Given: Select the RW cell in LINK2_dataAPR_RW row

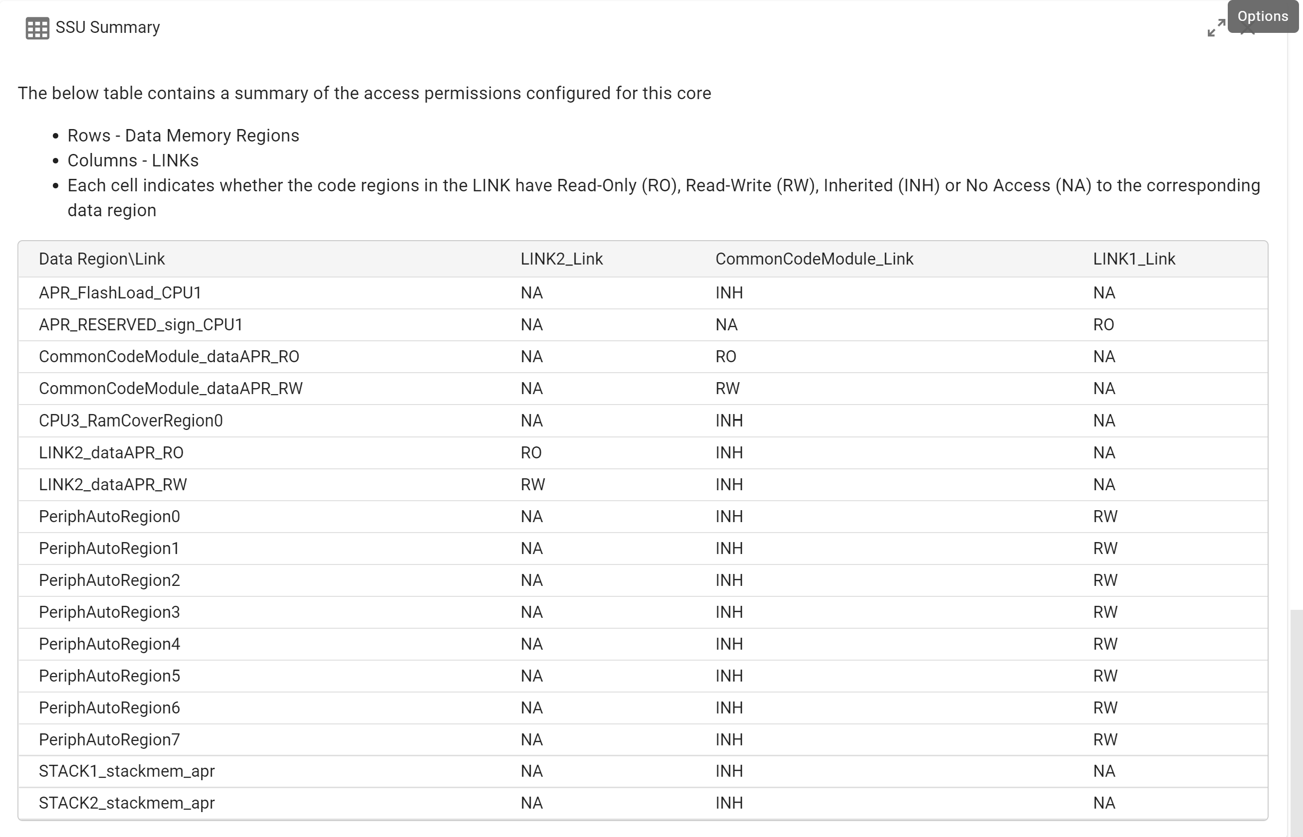Looking at the screenshot, I should [x=532, y=484].
